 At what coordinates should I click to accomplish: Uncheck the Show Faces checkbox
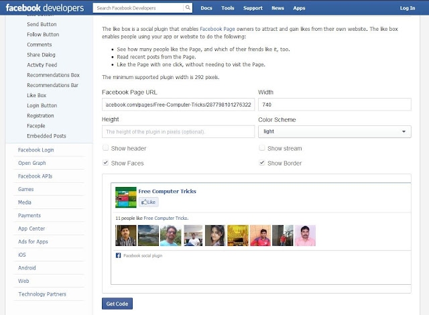click(x=106, y=163)
